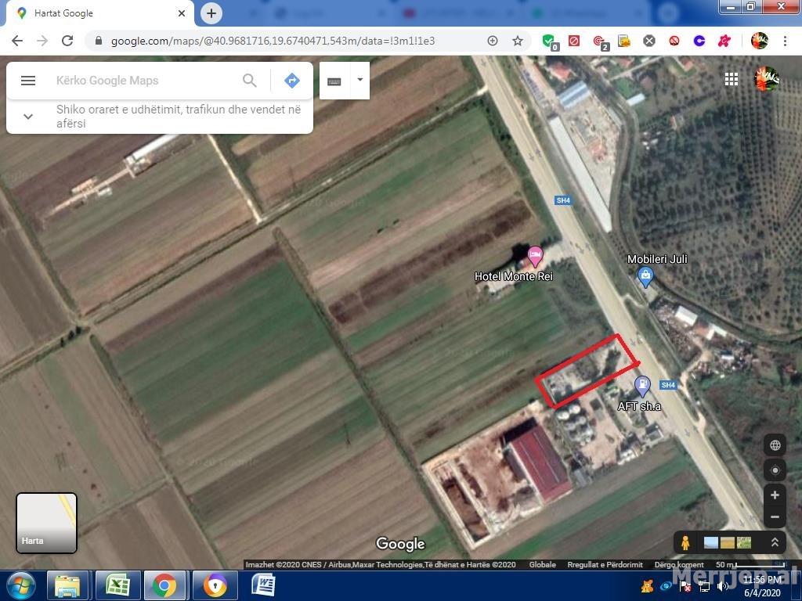
Task: Click the Hotel Monte Rei pin
Action: (536, 257)
